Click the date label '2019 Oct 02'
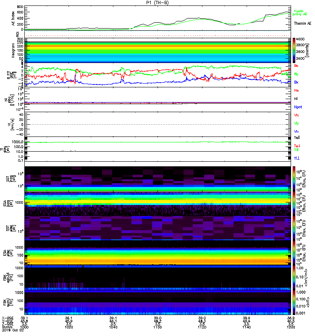The height and width of the screenshot is (336, 315). click(13, 330)
